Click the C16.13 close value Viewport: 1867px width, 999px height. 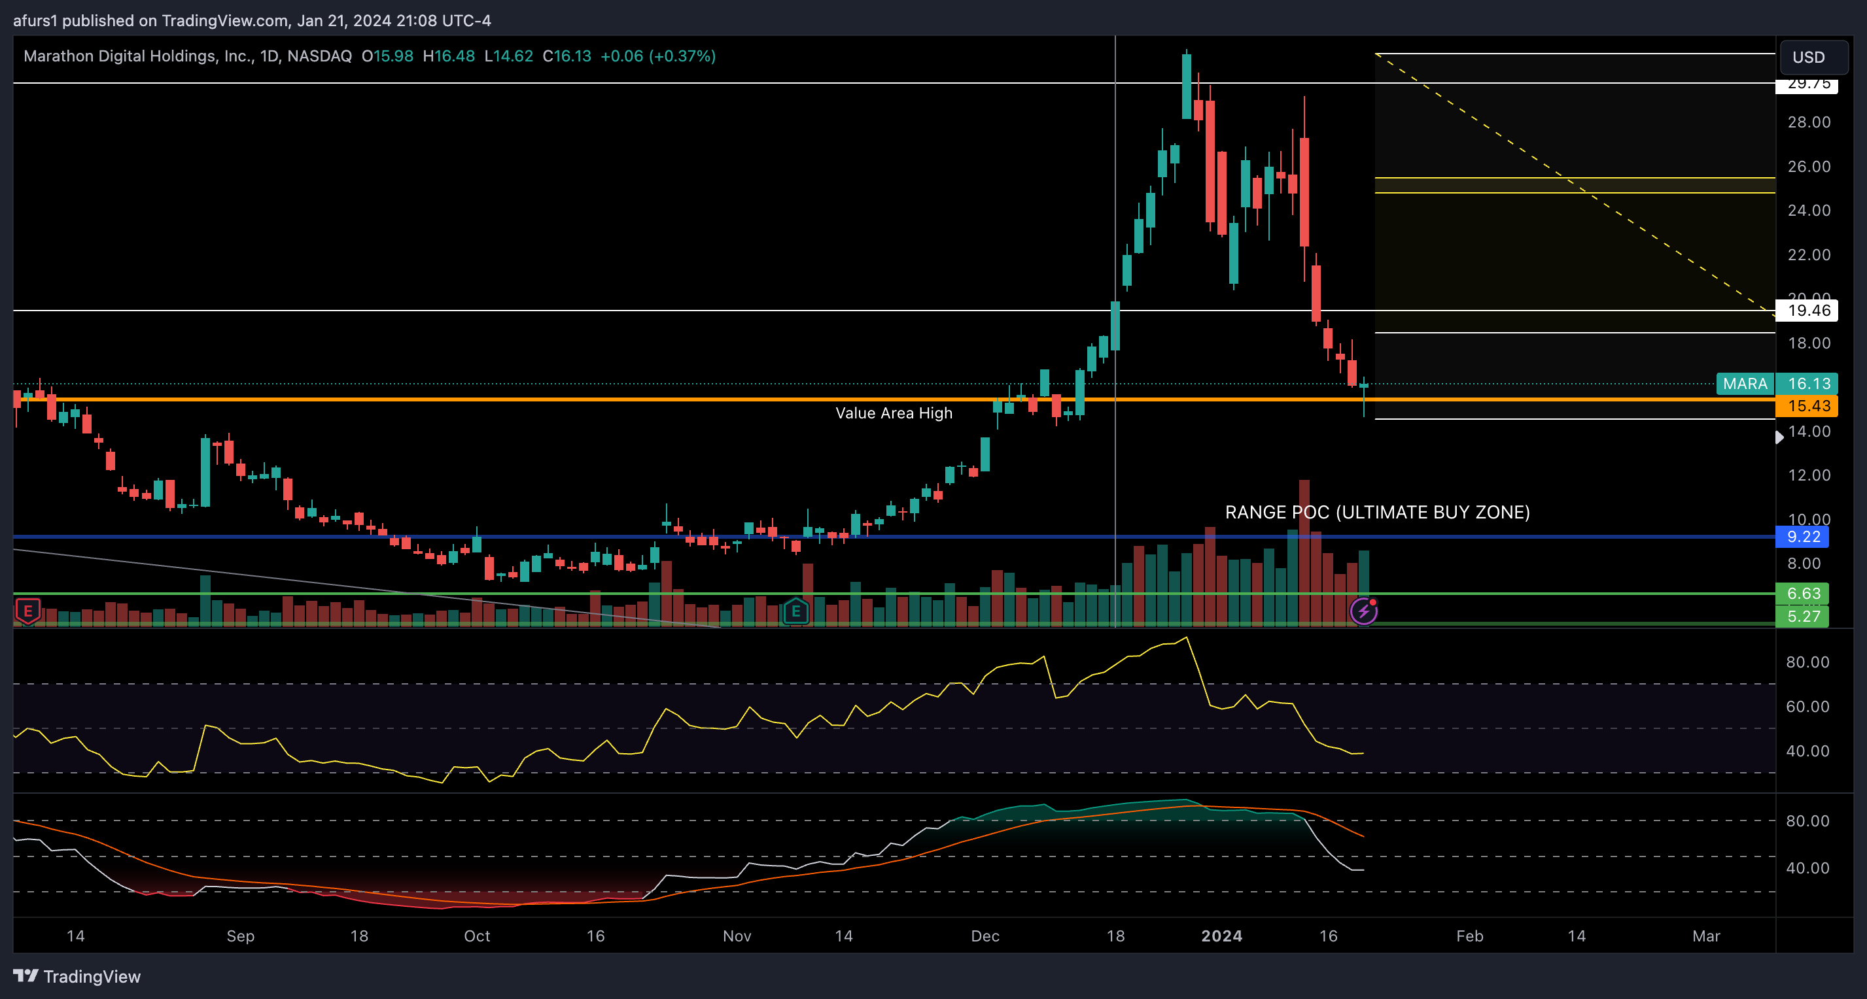pyautogui.click(x=567, y=56)
